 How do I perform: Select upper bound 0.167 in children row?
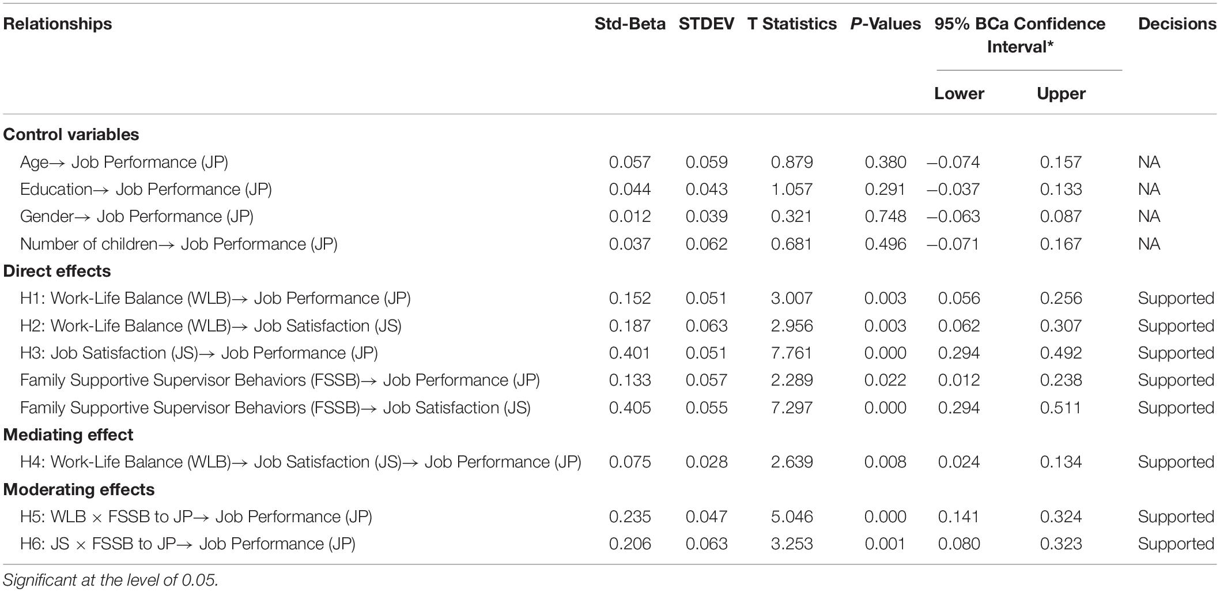click(x=1061, y=244)
